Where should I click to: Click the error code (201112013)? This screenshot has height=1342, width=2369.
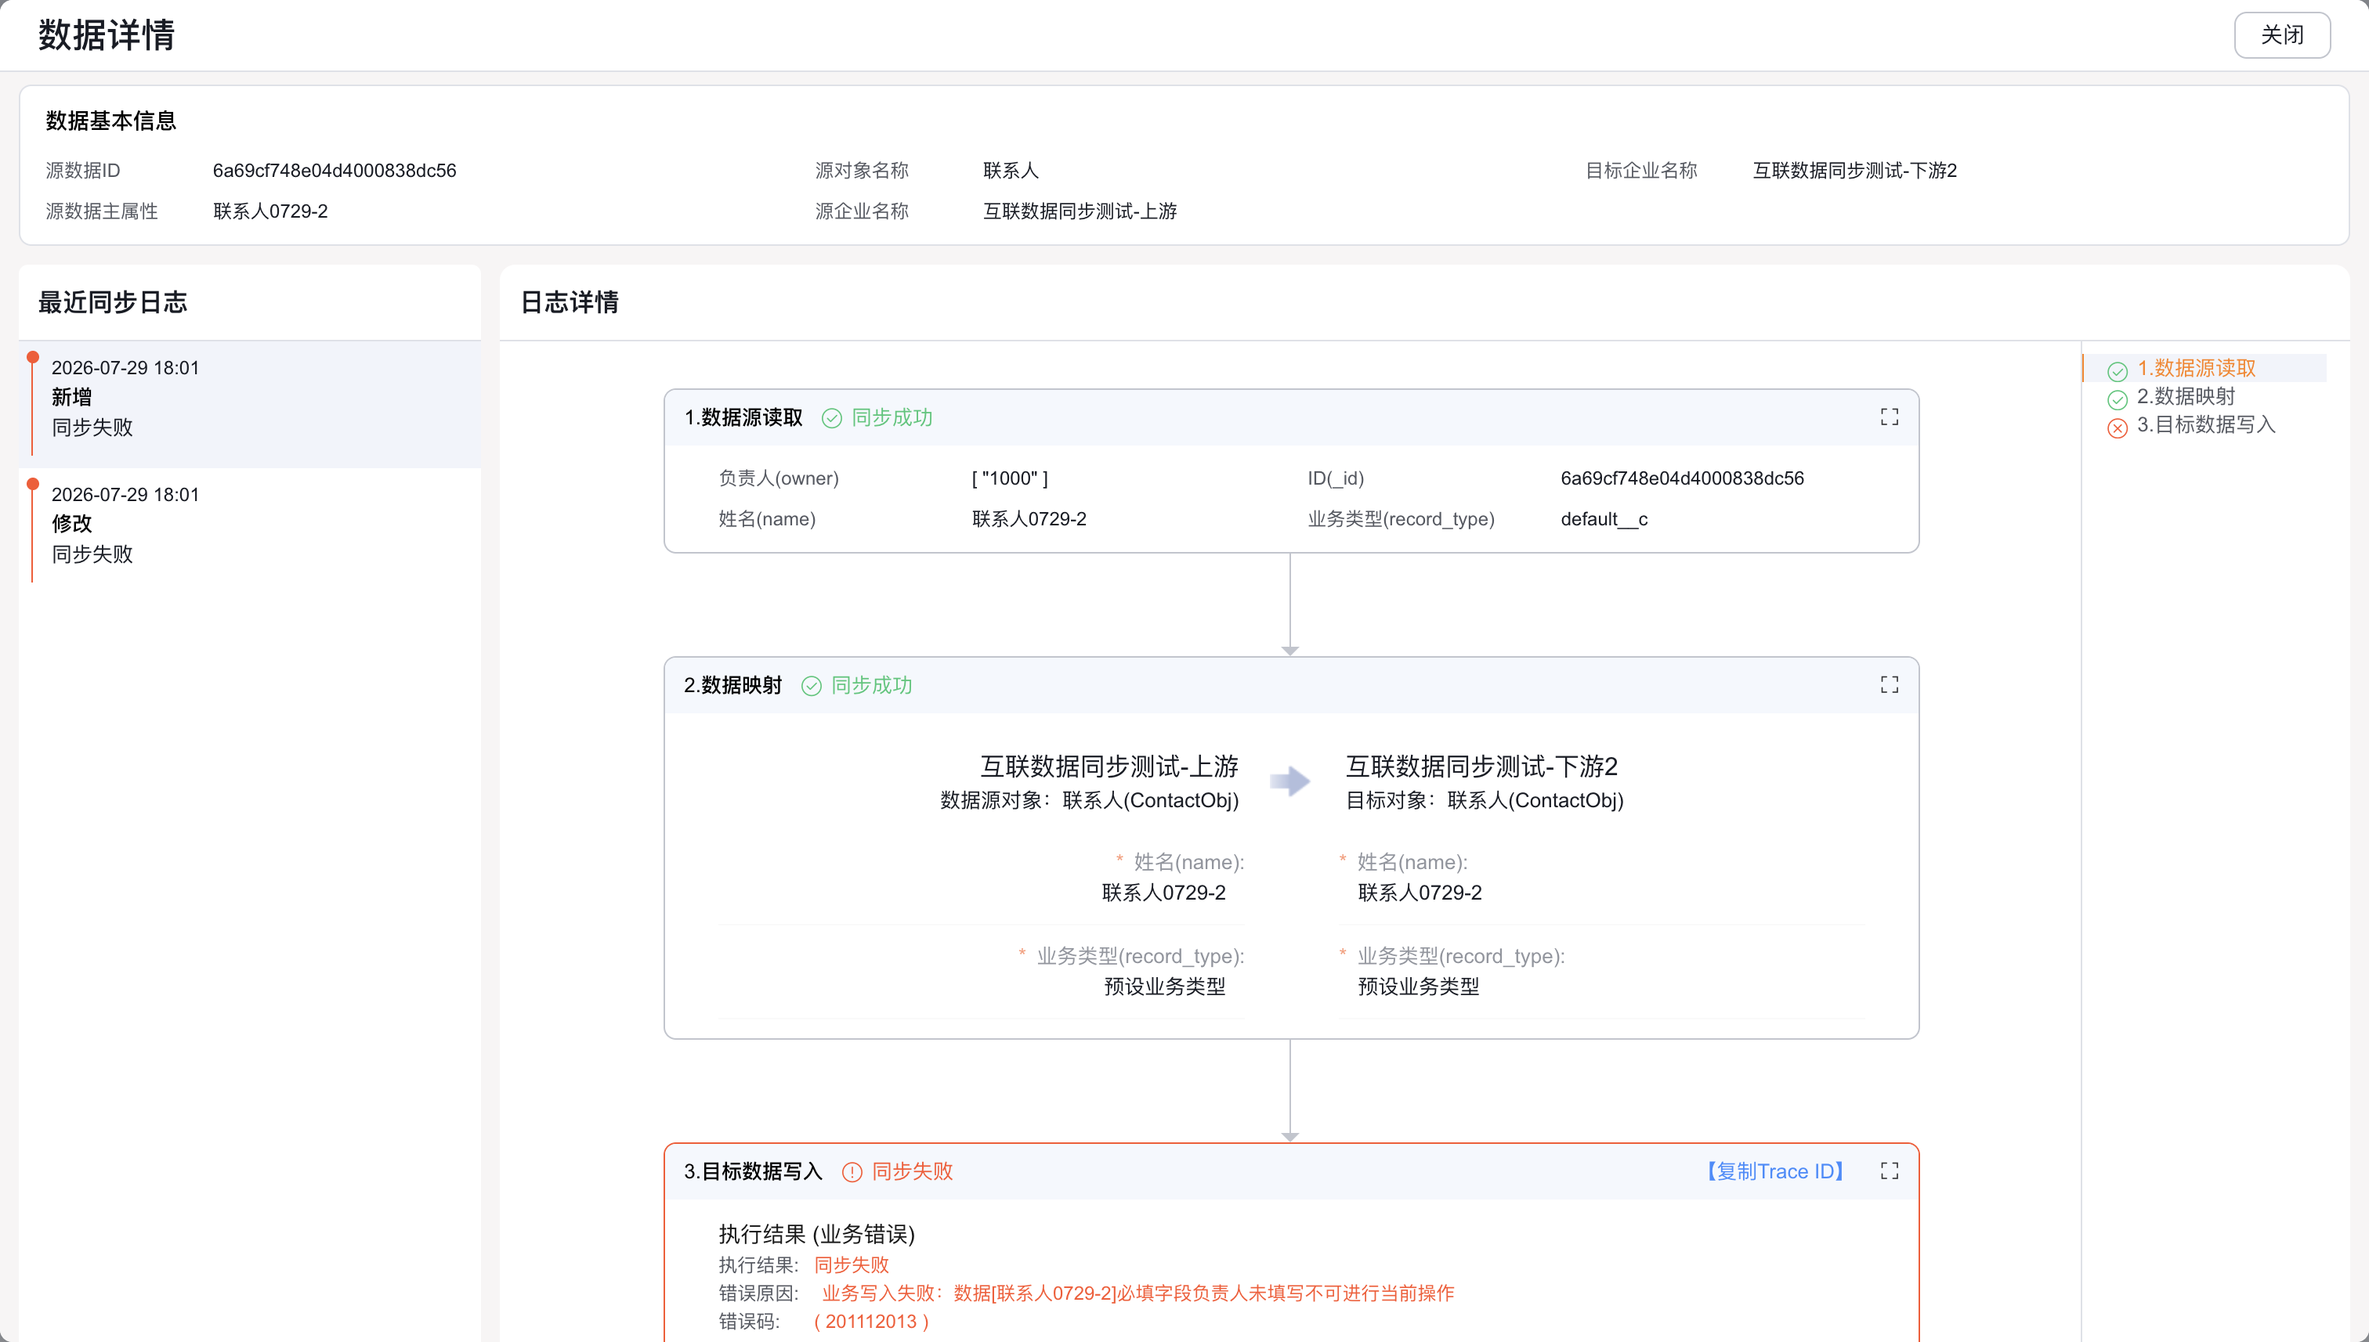click(x=871, y=1321)
